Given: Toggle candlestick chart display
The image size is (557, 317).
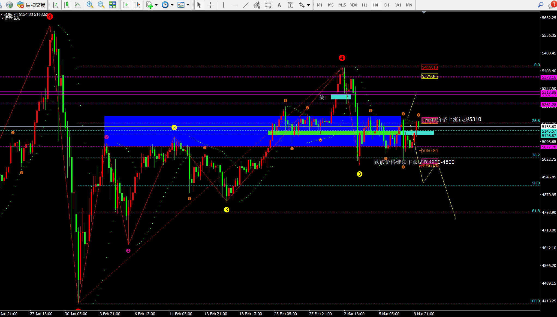Looking at the screenshot, I should [67, 5].
